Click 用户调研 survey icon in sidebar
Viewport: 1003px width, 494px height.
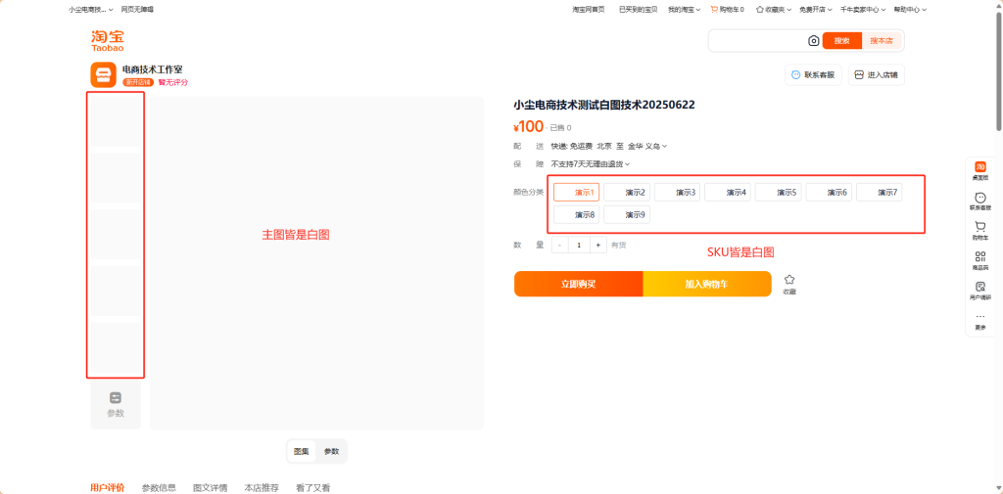coord(979,290)
